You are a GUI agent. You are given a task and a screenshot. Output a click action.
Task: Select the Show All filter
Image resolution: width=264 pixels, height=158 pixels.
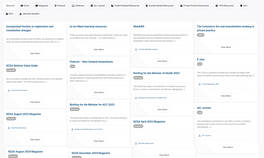[10, 6]
